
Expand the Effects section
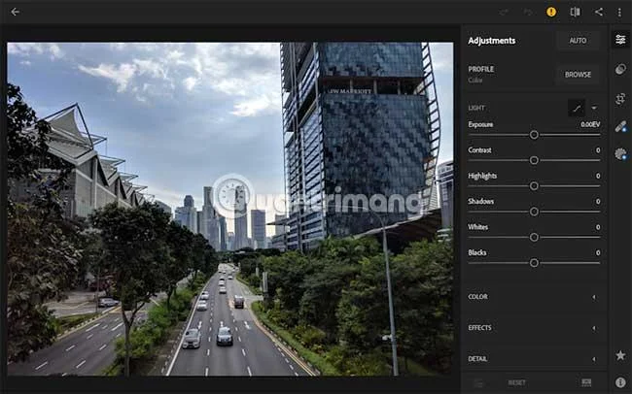(x=533, y=328)
